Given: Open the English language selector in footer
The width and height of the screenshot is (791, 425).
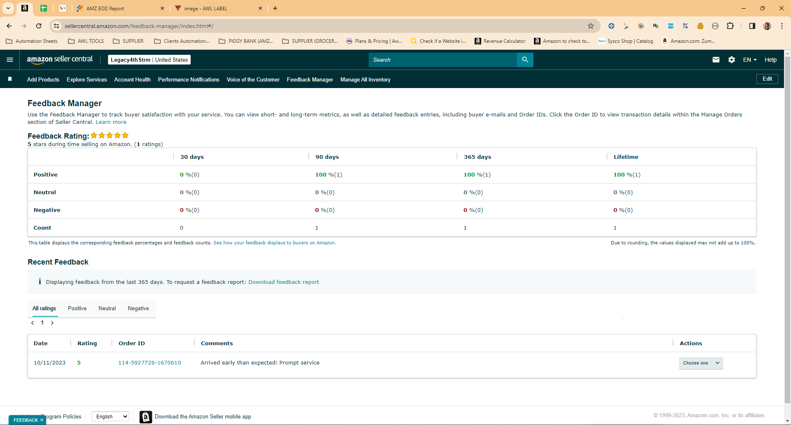Looking at the screenshot, I should tap(110, 417).
